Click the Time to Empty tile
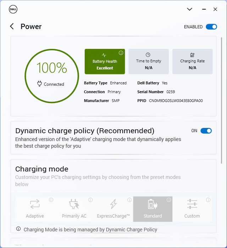 click(x=149, y=62)
